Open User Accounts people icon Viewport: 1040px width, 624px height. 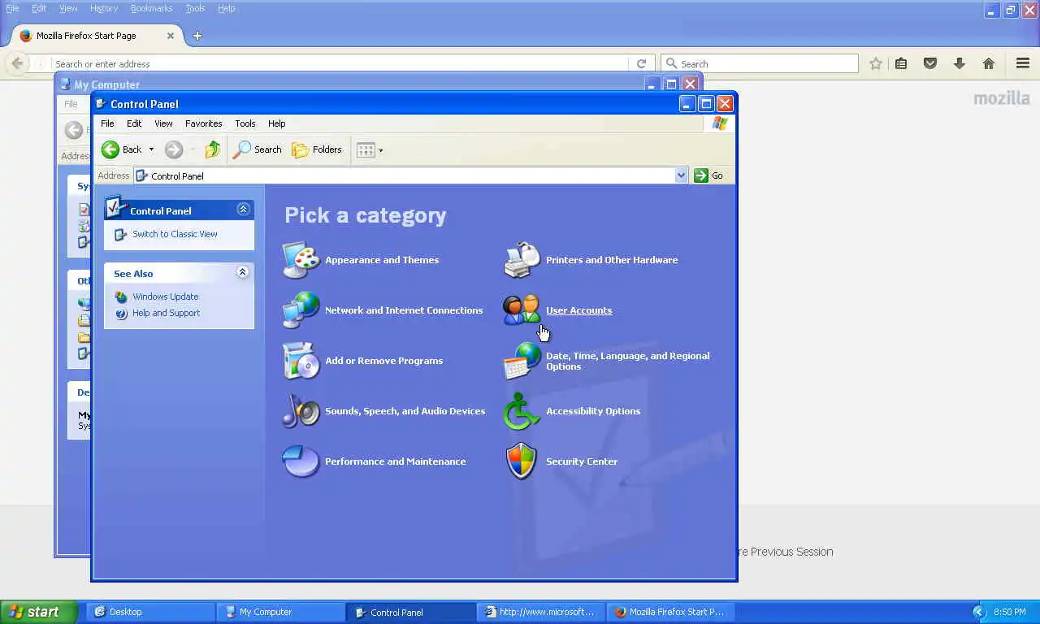(522, 310)
